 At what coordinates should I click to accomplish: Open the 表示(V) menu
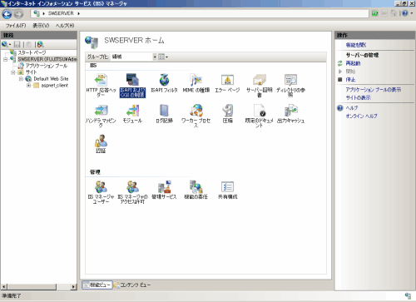point(41,26)
